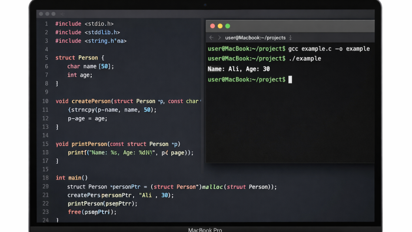Click 'struct Person {' declaration line
412x232 pixels.
(x=80, y=58)
